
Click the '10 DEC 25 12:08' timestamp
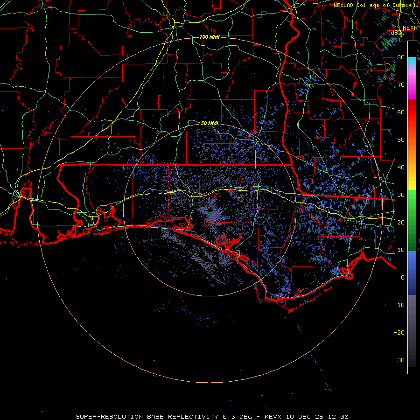tap(316, 417)
